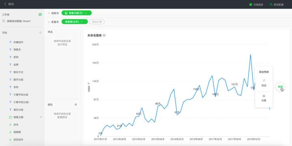Screen dimensions: 292x146
Task: Click the search icon beside 字段
Action: 40,33
